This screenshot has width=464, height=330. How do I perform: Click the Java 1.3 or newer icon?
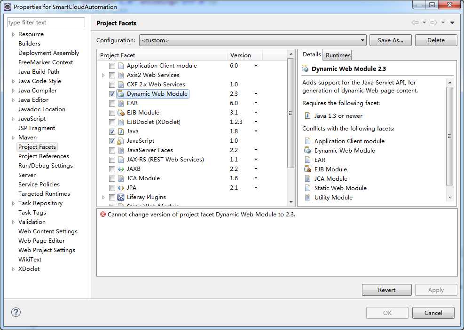tap(308, 115)
